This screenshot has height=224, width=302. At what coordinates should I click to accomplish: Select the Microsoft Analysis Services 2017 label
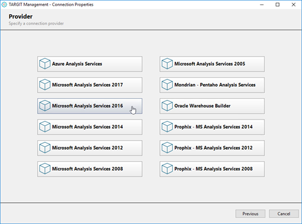coord(87,85)
